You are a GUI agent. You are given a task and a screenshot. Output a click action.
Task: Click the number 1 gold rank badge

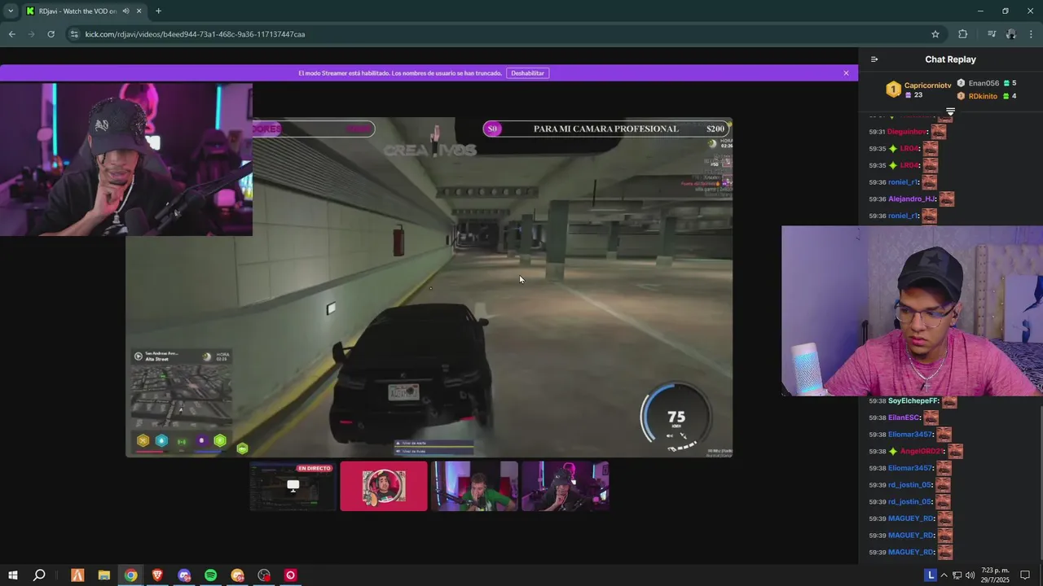pyautogui.click(x=893, y=90)
